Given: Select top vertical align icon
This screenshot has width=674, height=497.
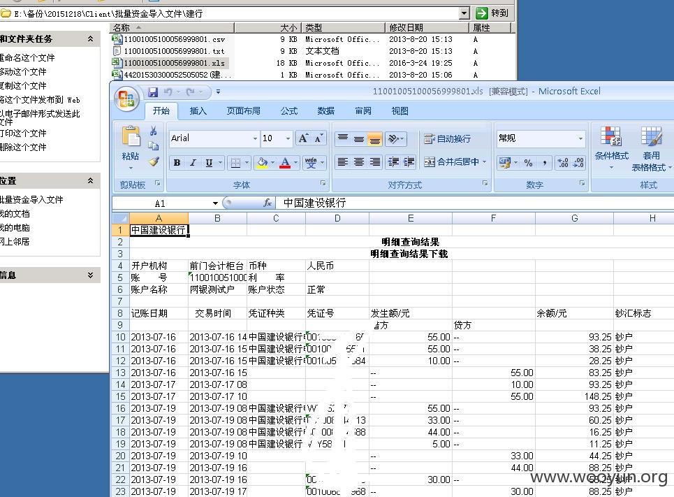Looking at the screenshot, I should pyautogui.click(x=343, y=138).
